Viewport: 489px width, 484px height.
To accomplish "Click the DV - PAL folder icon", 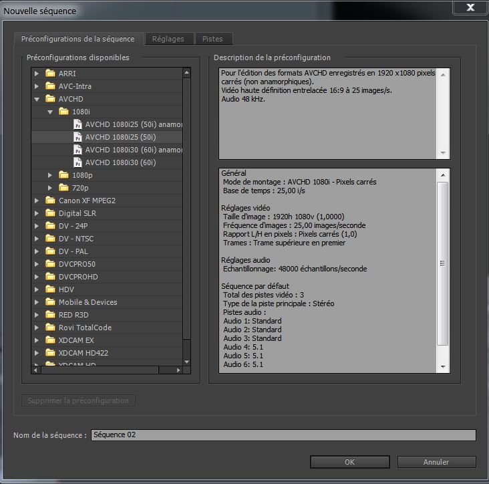I will (x=50, y=251).
